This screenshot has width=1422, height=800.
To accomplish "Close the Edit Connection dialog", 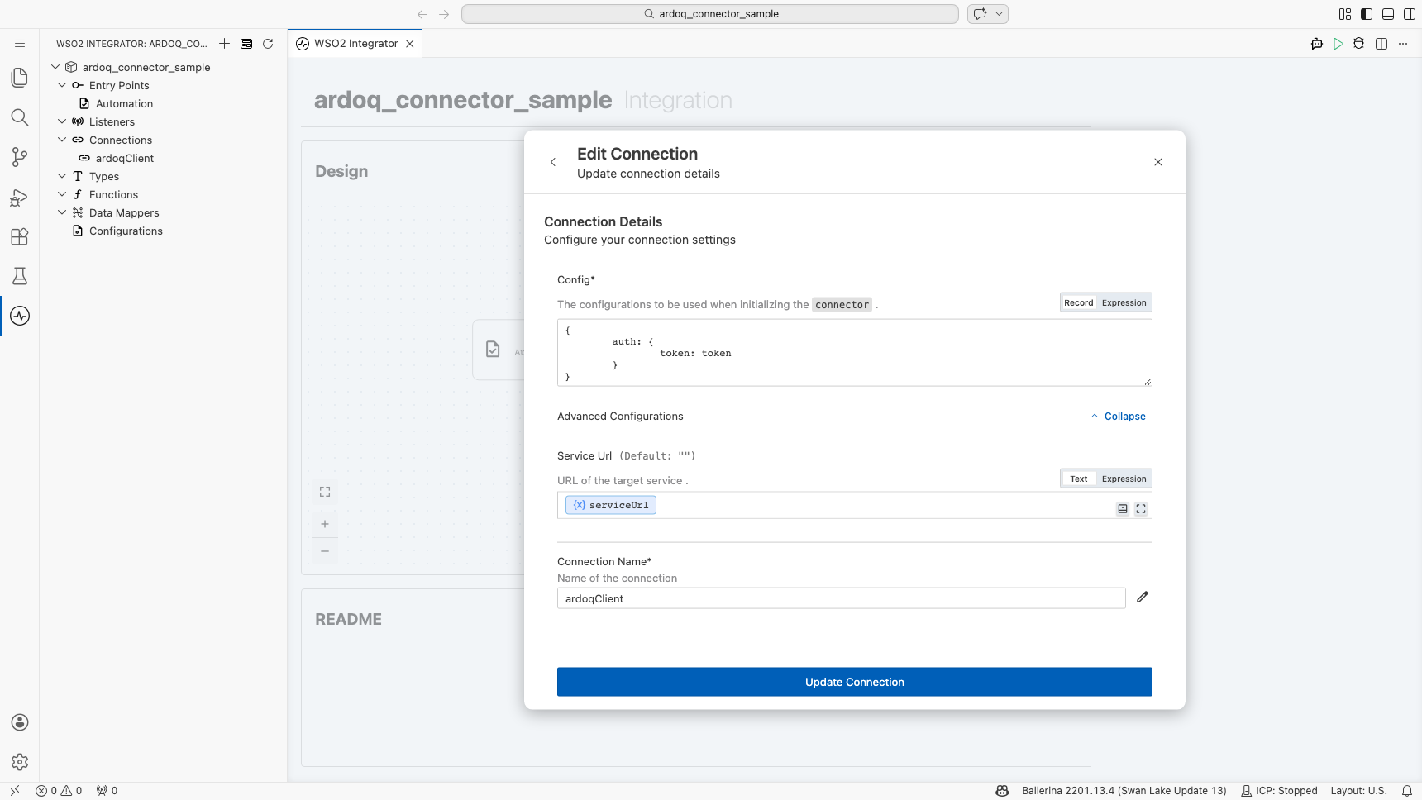I will pos(1158,162).
